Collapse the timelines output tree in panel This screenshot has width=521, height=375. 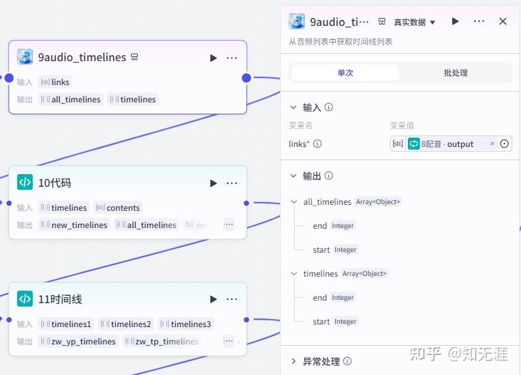(294, 273)
